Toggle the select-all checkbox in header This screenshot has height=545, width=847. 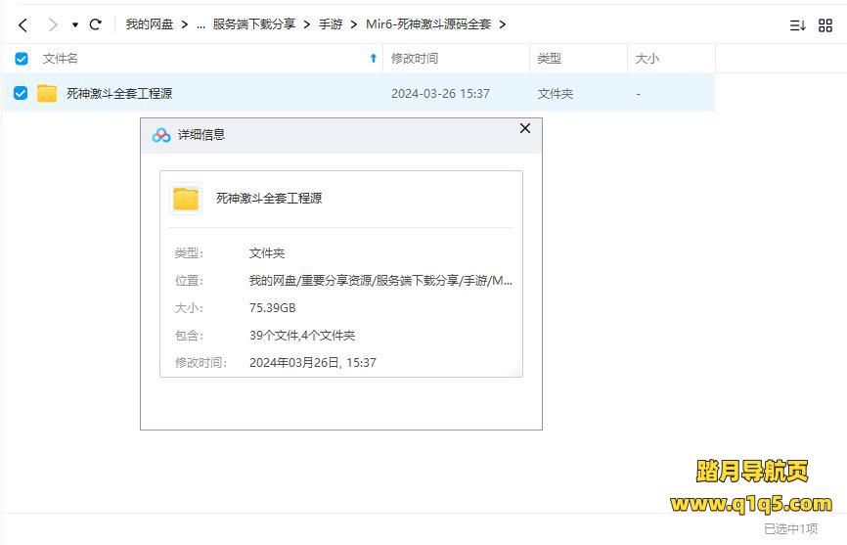point(22,59)
